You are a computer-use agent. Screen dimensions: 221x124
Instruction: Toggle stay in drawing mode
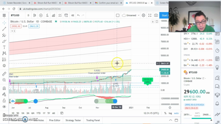tap(4, 94)
